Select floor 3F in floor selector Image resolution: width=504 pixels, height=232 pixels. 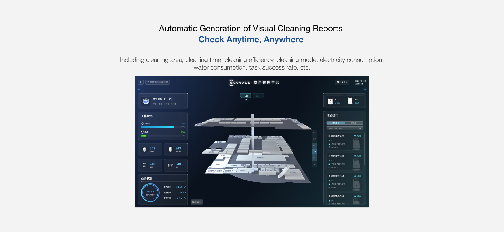coord(314,152)
